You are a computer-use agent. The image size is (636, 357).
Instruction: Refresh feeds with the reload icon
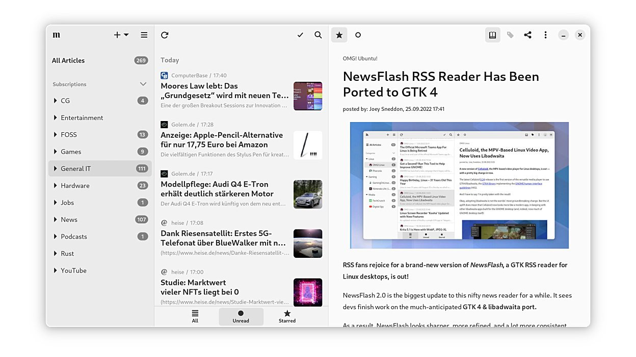point(165,35)
